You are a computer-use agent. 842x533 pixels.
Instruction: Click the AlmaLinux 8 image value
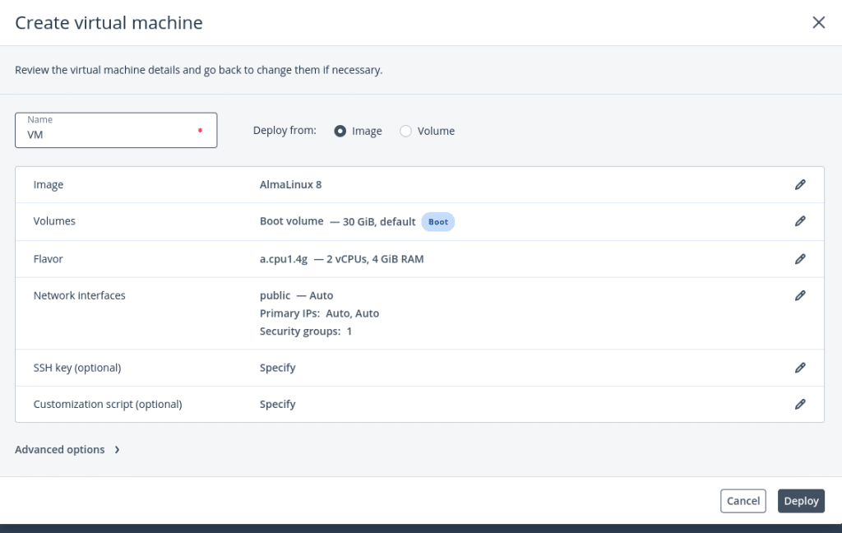click(x=290, y=184)
